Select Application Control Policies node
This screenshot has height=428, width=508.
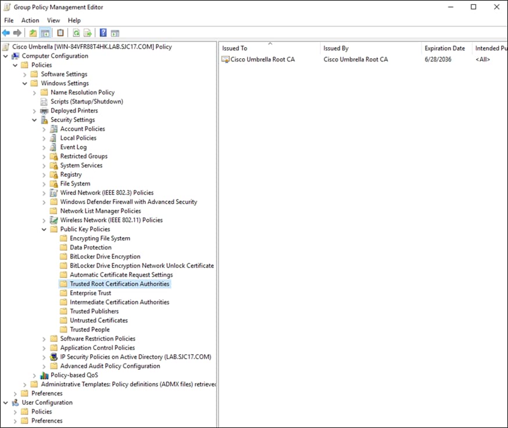tap(98, 348)
